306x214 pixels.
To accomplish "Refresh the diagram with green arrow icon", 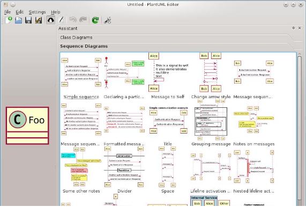I will point(95,20).
